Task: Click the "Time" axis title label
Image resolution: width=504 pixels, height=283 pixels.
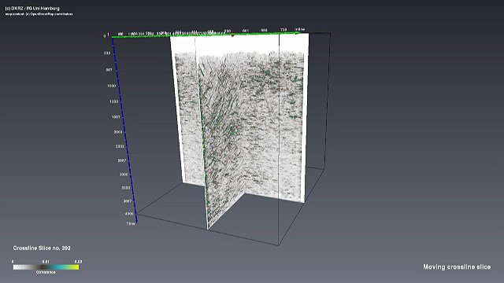Action: coord(131,223)
